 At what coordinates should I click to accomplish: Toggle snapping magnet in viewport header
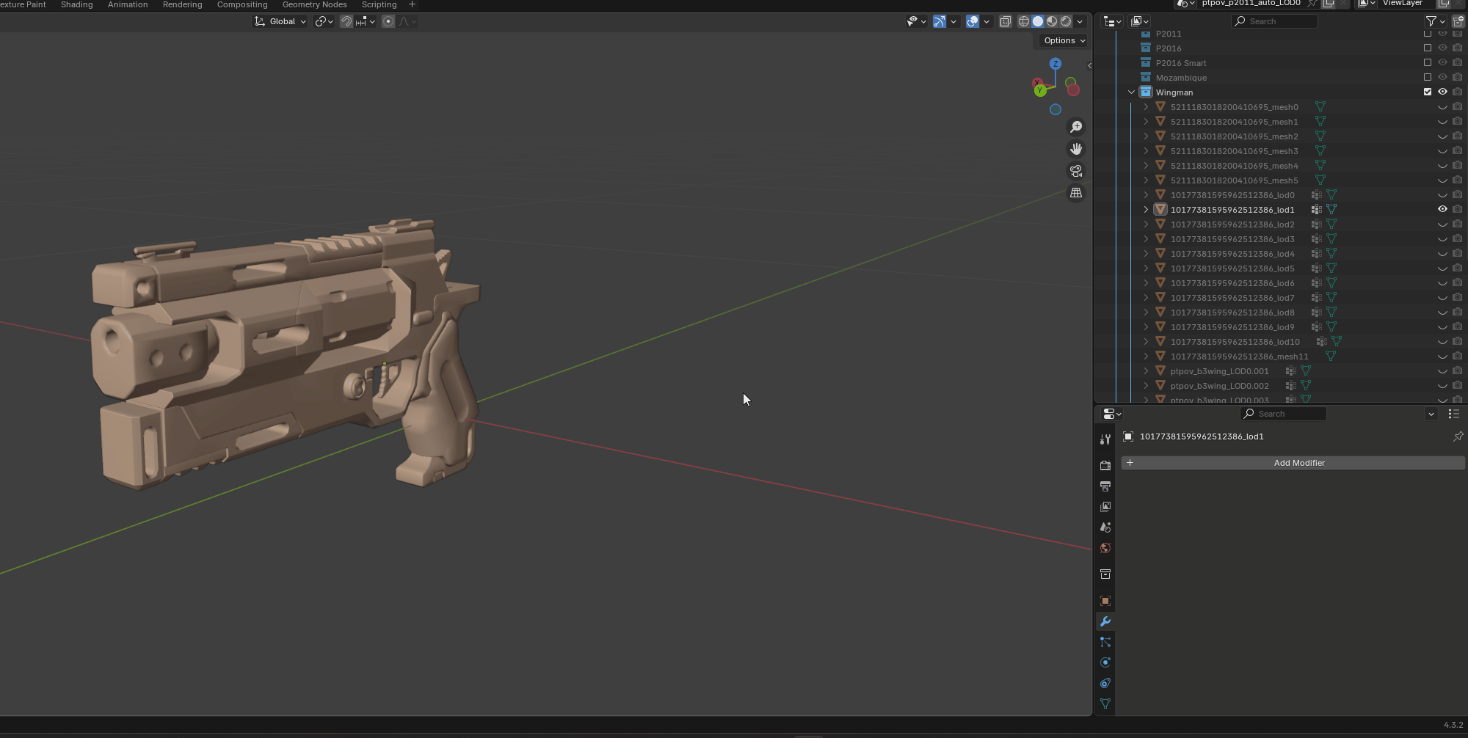pyautogui.click(x=346, y=21)
